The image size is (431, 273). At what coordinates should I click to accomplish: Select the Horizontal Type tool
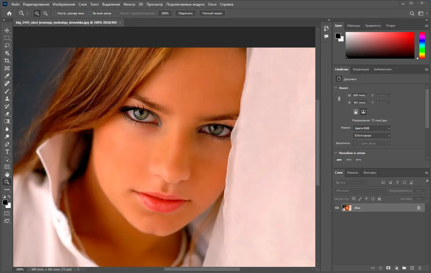pyautogui.click(x=7, y=152)
